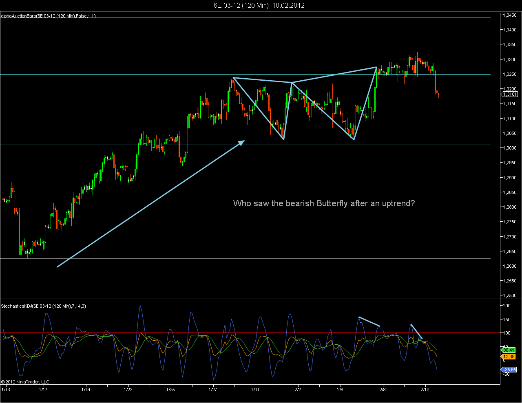Click the blue stochastics value marker -35,65

[x=509, y=370]
